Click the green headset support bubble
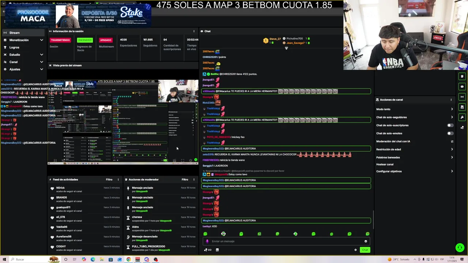This screenshot has height=263, width=468. point(460,248)
